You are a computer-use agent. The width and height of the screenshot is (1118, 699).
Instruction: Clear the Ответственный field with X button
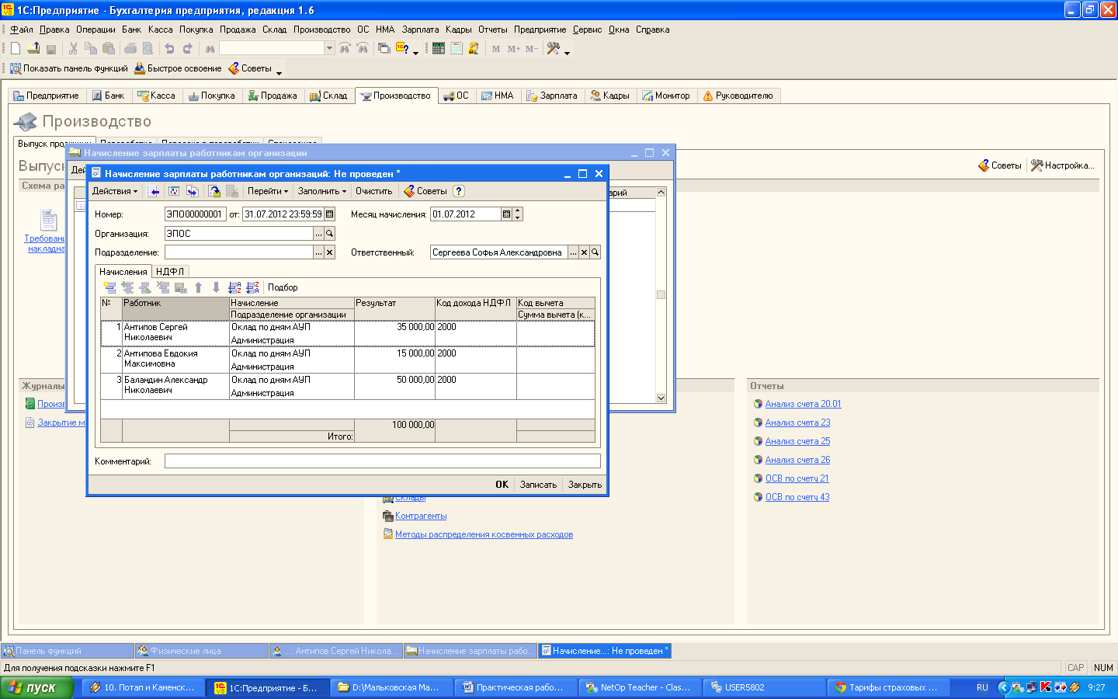pos(585,252)
